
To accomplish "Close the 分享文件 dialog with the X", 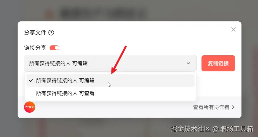I will point(233,30).
